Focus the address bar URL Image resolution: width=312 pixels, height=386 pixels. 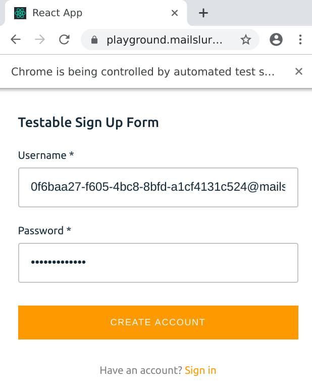(164, 40)
